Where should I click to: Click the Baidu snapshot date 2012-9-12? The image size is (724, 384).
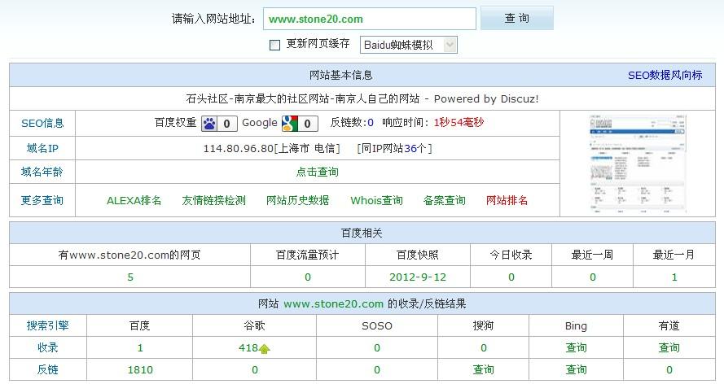[418, 277]
